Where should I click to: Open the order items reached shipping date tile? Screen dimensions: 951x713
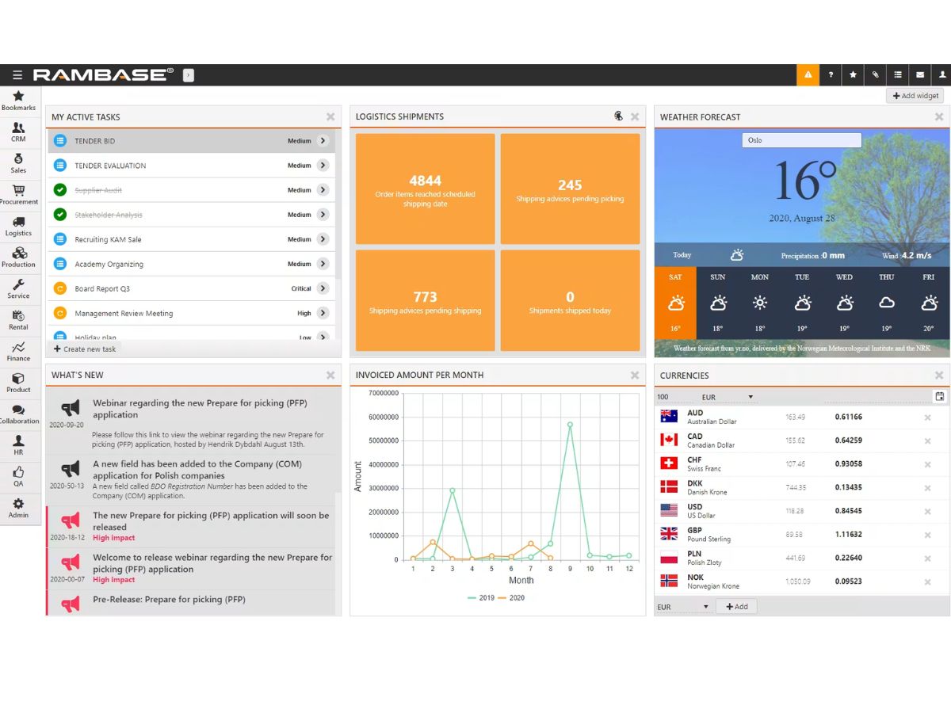pos(426,189)
